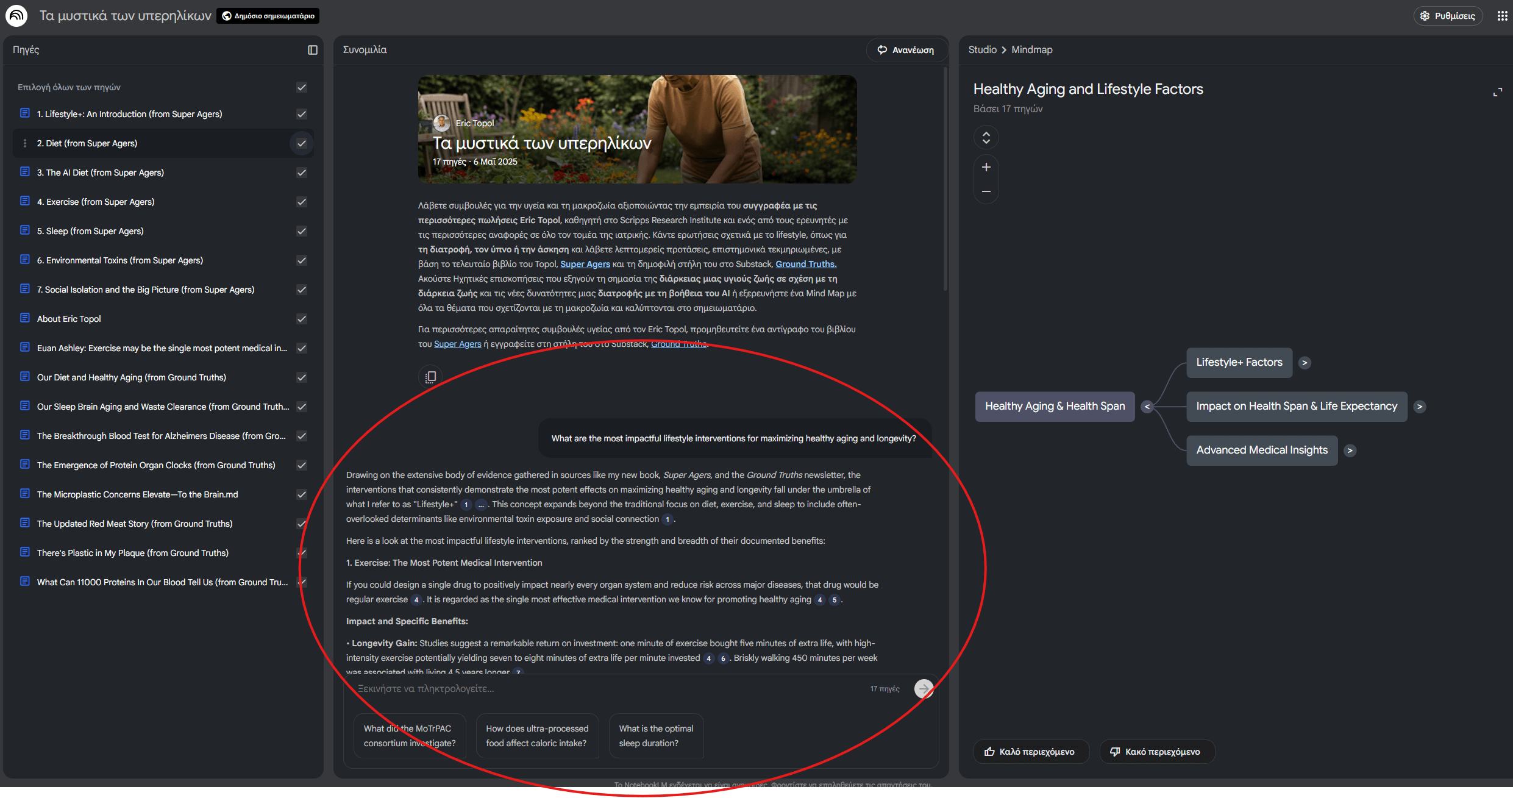The width and height of the screenshot is (1513, 798).
Task: Collapse Healthy Aging & Health Span node
Action: (1147, 407)
